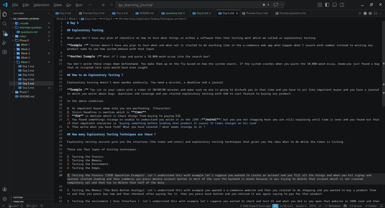The width and height of the screenshot is (385, 208).
Task: Open markdown preview to the side
Action: [x=370, y=13]
